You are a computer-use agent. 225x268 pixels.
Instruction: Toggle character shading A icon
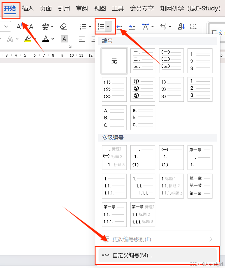tap(64, 39)
